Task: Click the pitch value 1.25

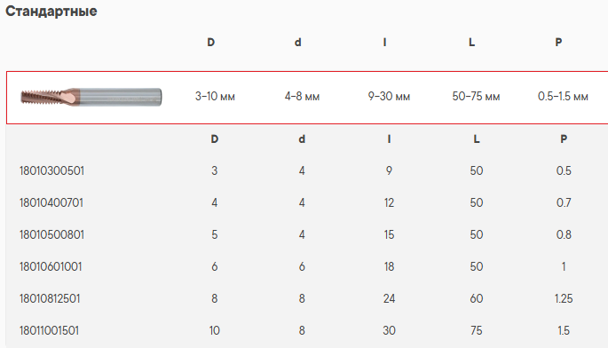Action: [564, 298]
